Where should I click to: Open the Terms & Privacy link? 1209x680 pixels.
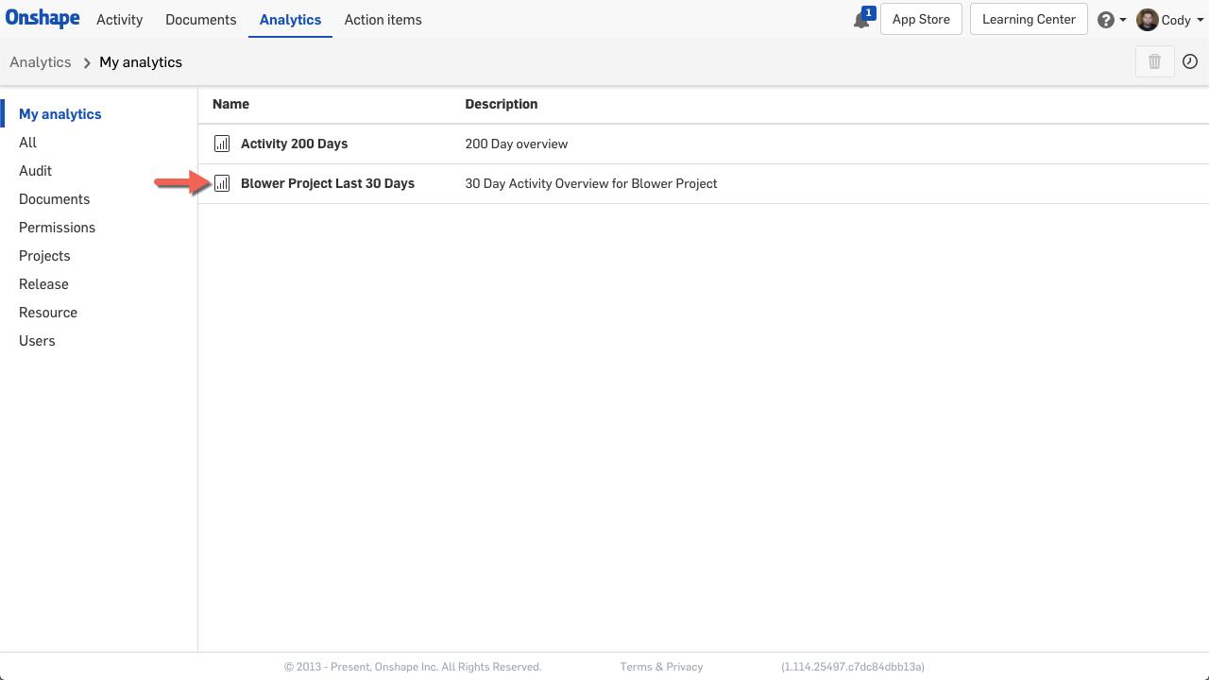tap(661, 666)
